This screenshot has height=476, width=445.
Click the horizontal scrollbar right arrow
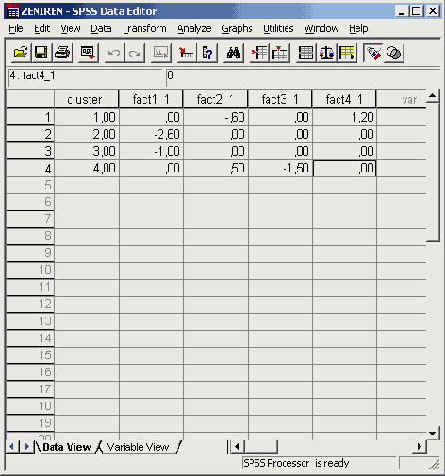tap(420, 447)
